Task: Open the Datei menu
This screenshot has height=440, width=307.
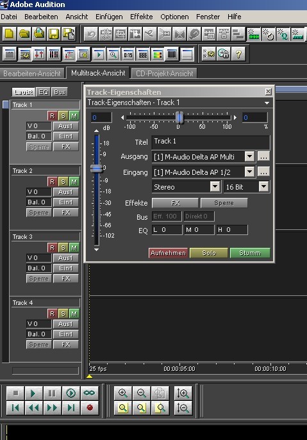Action: coord(9,17)
